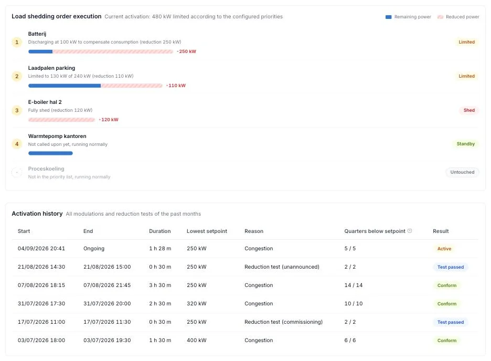The image size is (491, 361).
Task: Click priority number 4 badge for Warmtepomp kantoren
Action: [17, 144]
